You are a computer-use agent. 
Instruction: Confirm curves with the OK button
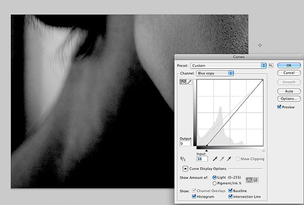(289, 65)
